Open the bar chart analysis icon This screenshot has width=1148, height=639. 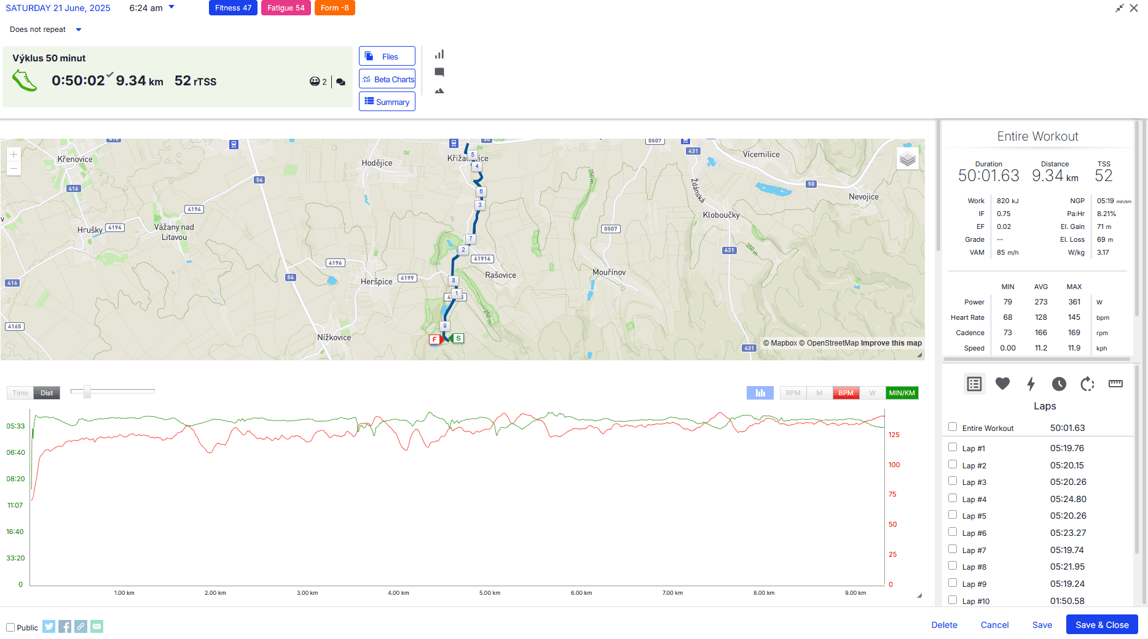pyautogui.click(x=439, y=55)
